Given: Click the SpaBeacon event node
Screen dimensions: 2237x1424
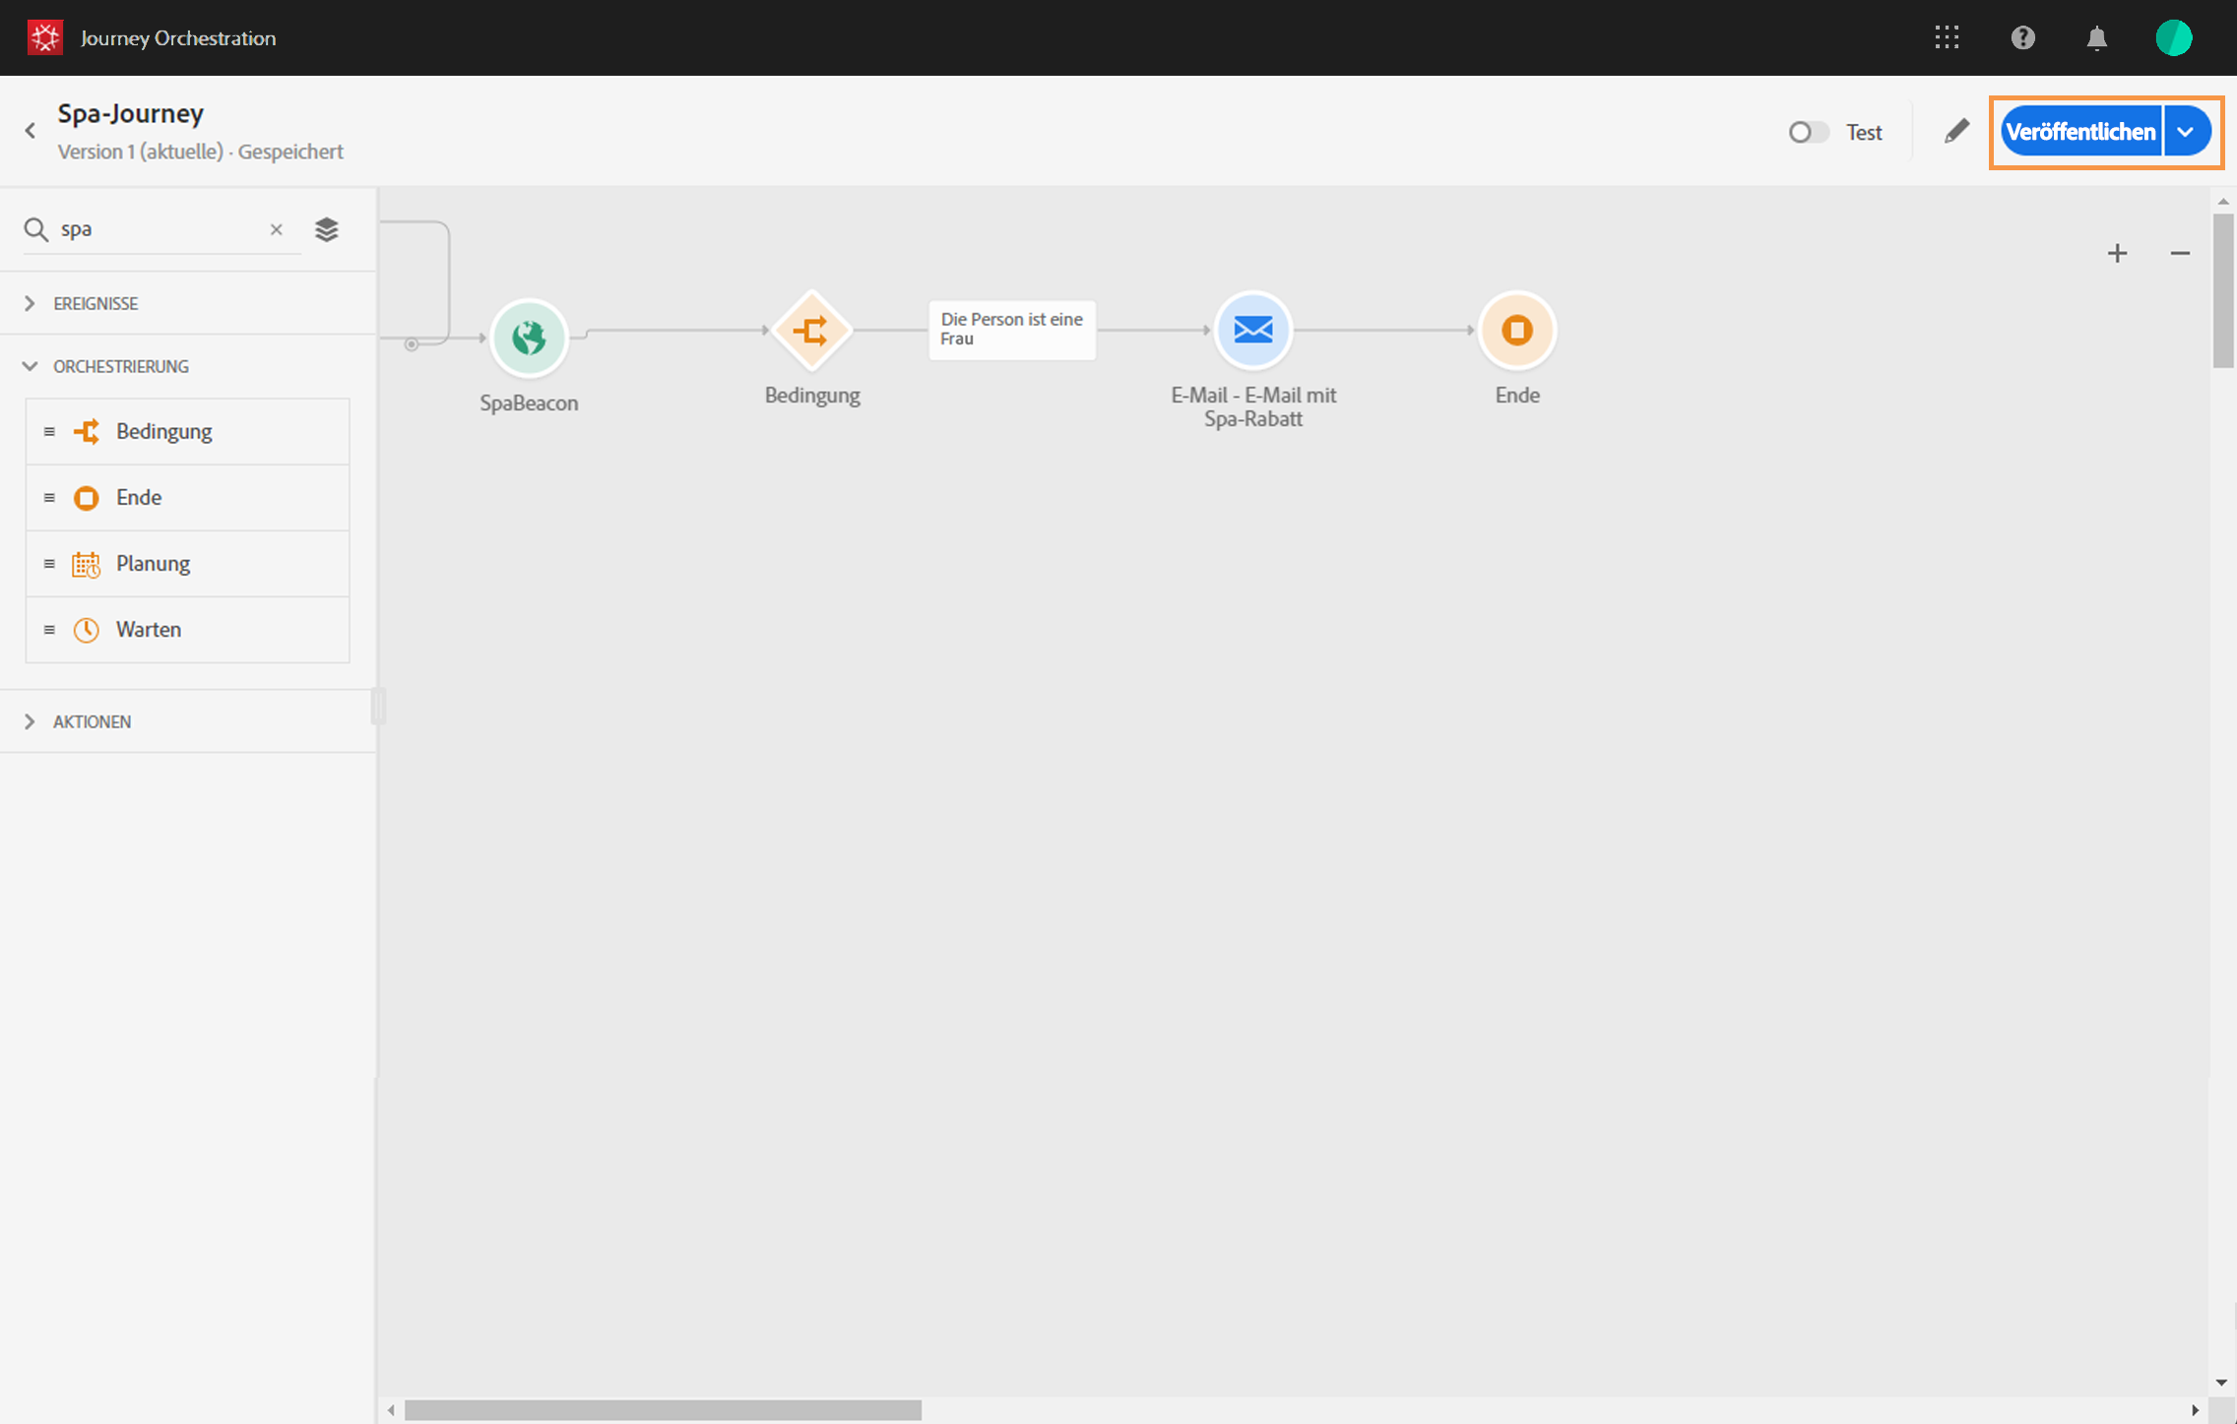Looking at the screenshot, I should (529, 338).
